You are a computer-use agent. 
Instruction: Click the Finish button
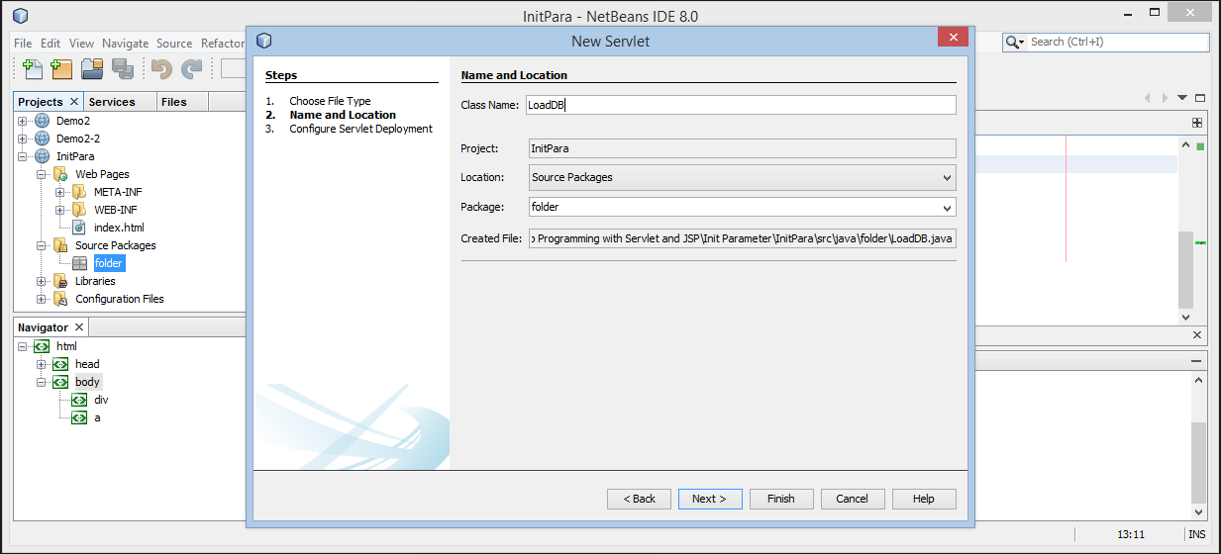781,499
